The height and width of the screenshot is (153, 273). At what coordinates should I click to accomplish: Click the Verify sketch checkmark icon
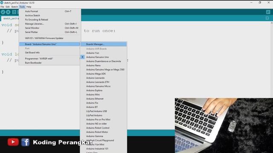click(3, 12)
